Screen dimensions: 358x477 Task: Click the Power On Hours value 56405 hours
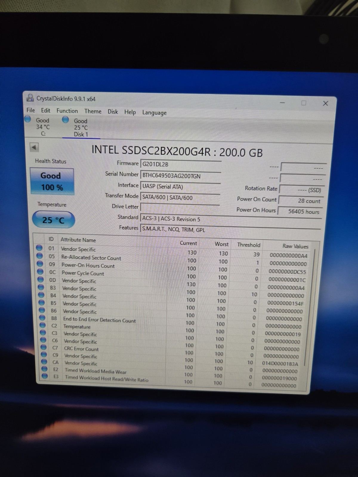(x=300, y=211)
